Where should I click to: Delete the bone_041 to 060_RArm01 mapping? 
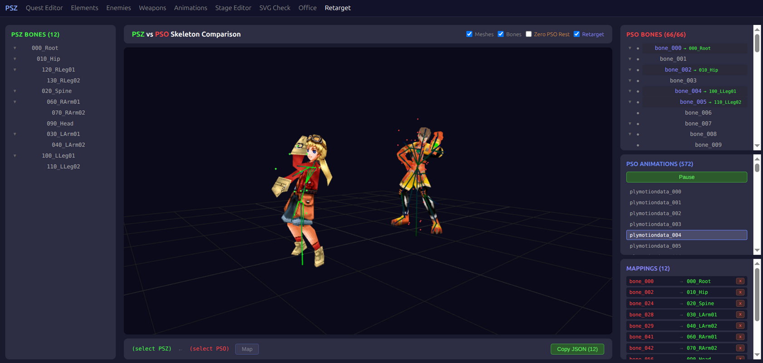[x=740, y=337]
